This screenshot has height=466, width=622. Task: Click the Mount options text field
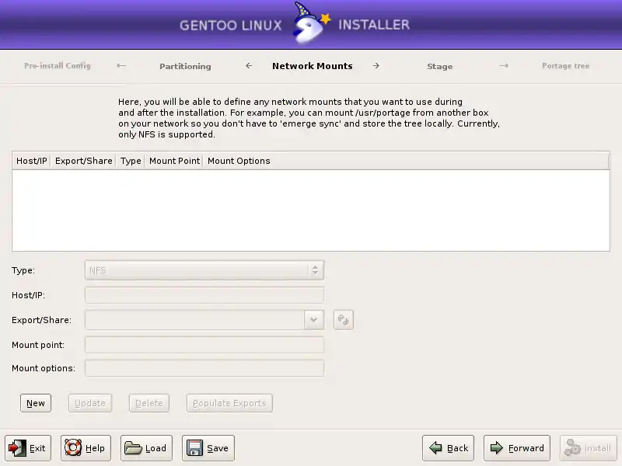coord(204,368)
